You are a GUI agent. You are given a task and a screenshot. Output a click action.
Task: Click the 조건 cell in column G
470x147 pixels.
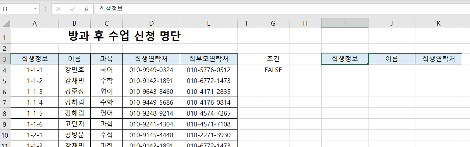(273, 59)
